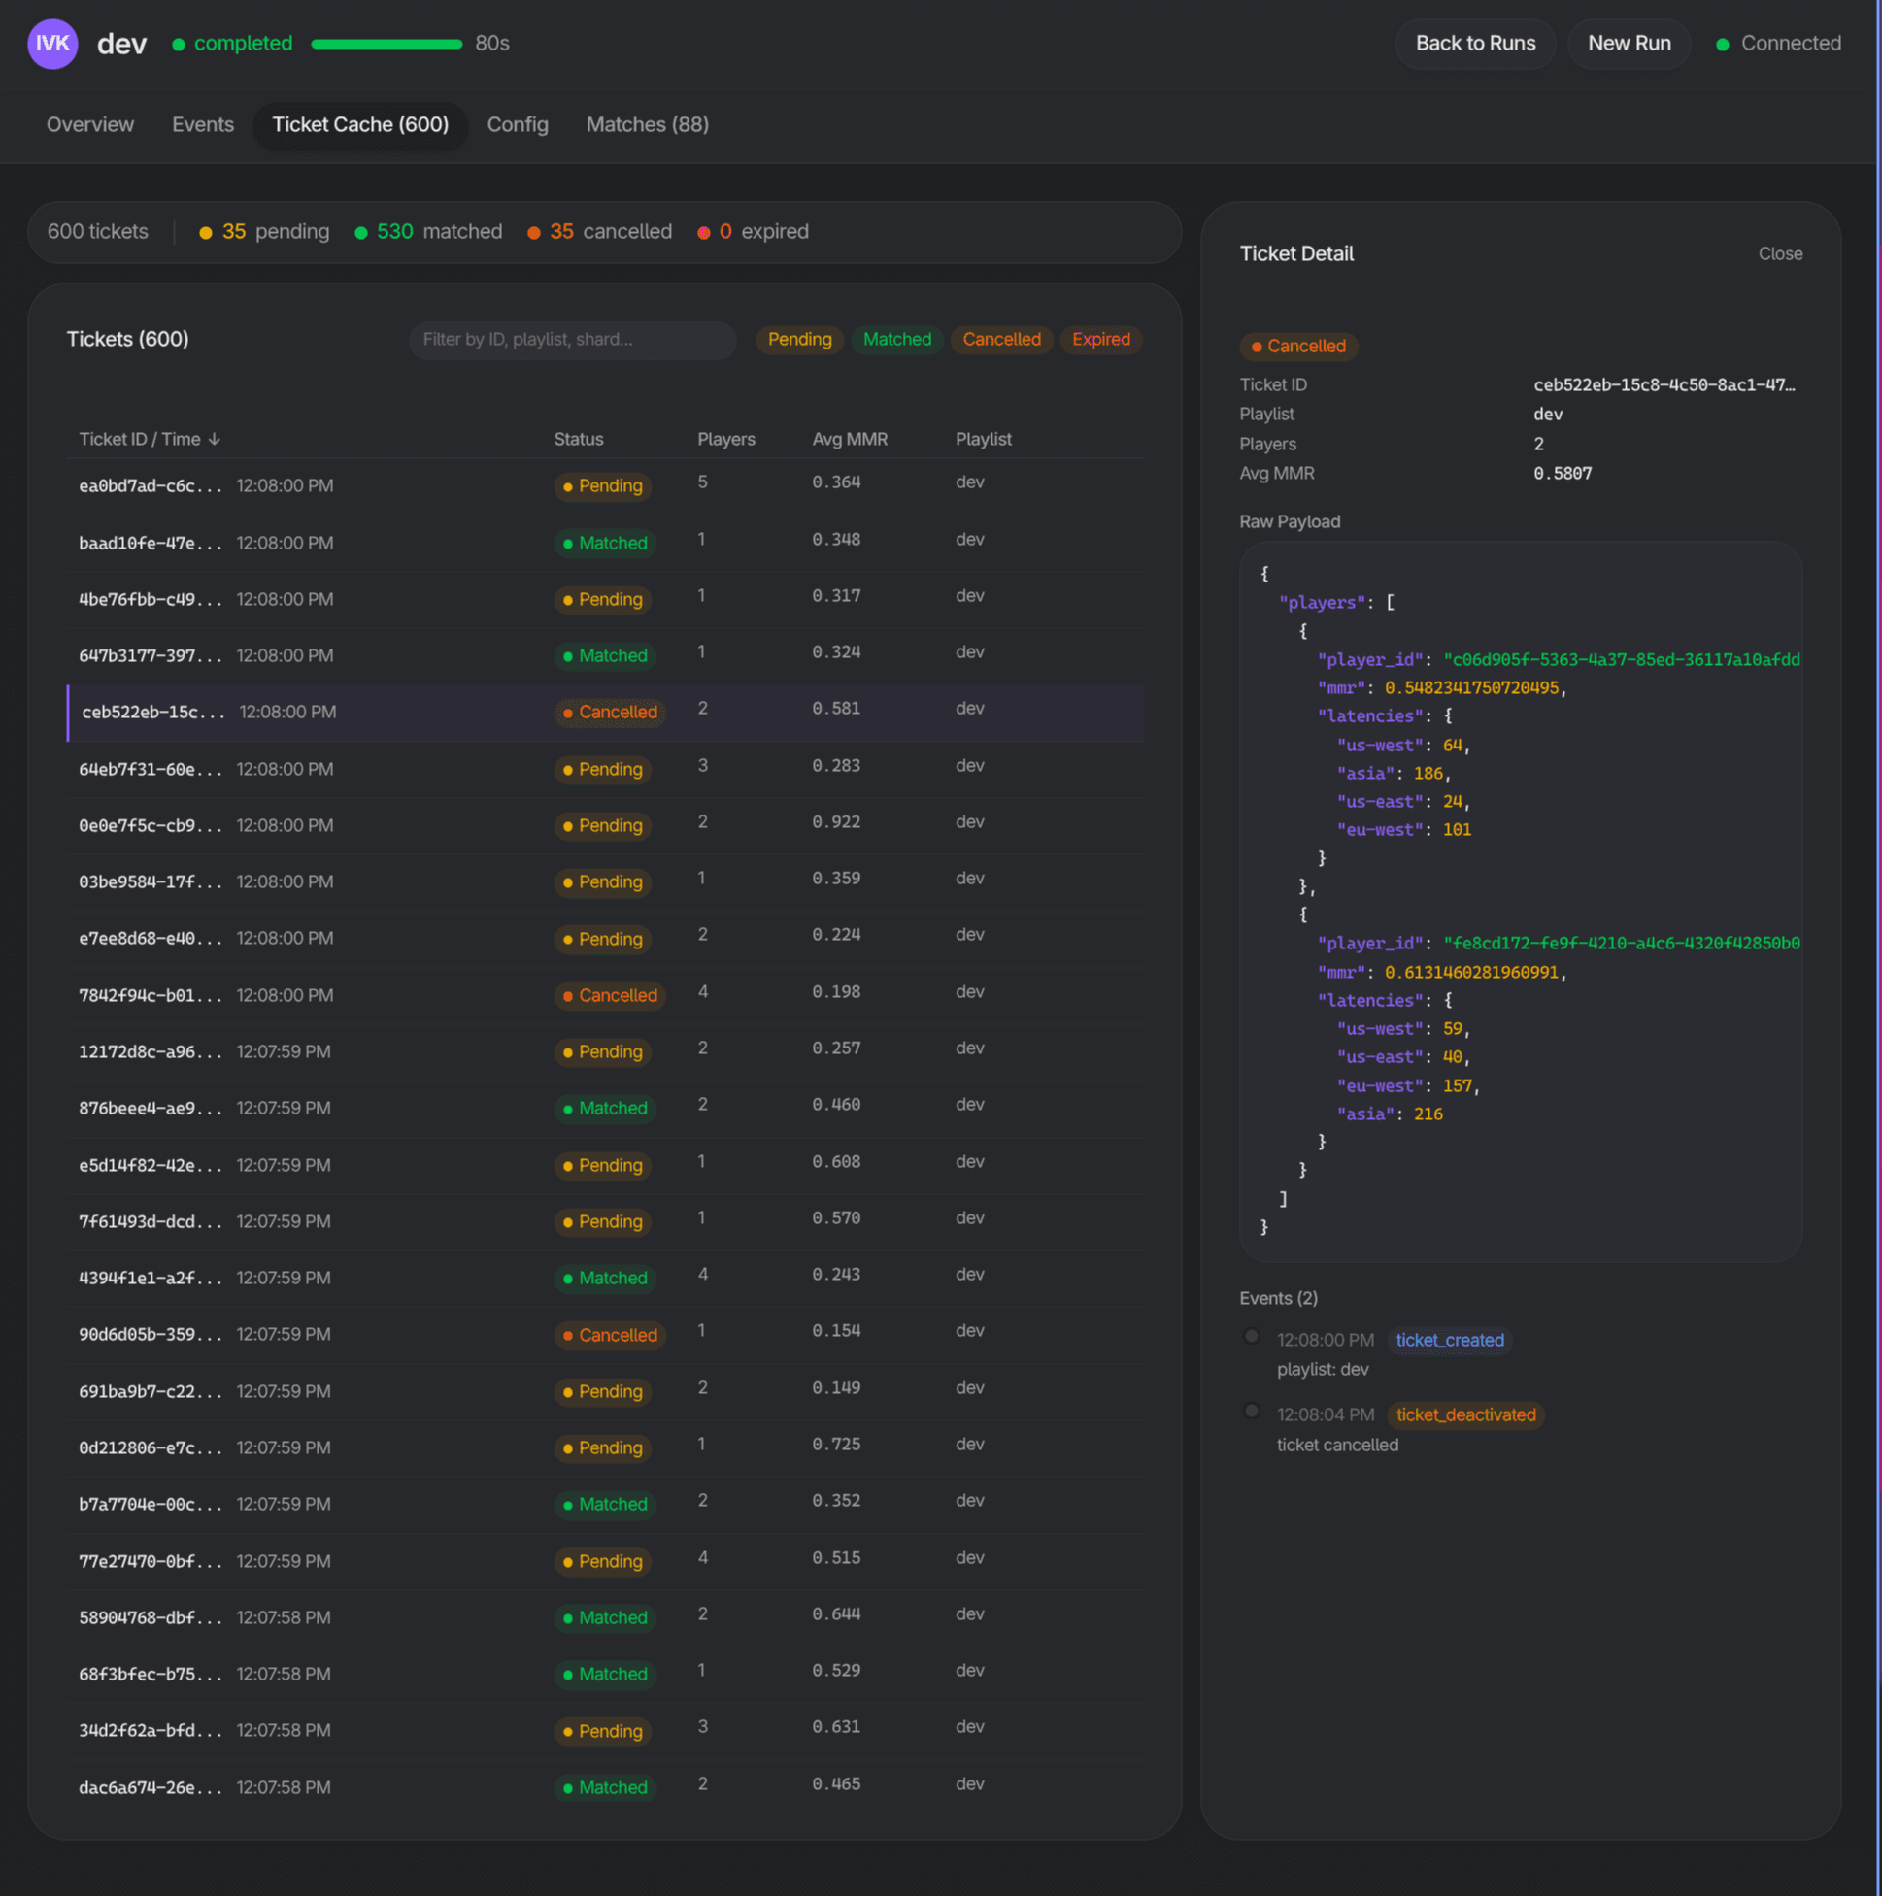Viewport: 1882px width, 1896px height.
Task: Toggle the Cancelled filter chip
Action: pos(1000,339)
